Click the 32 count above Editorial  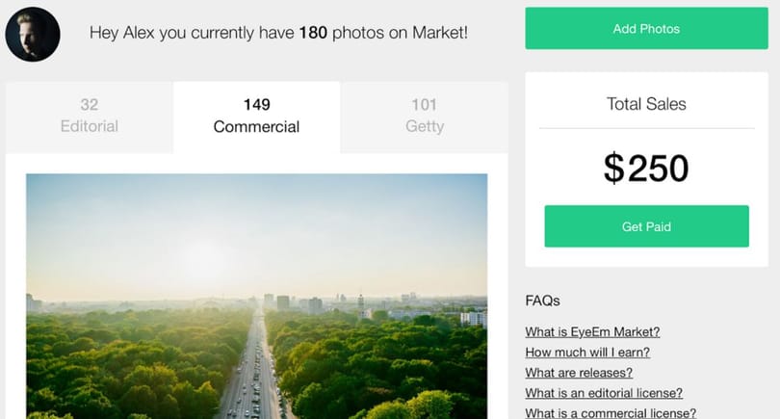point(89,104)
